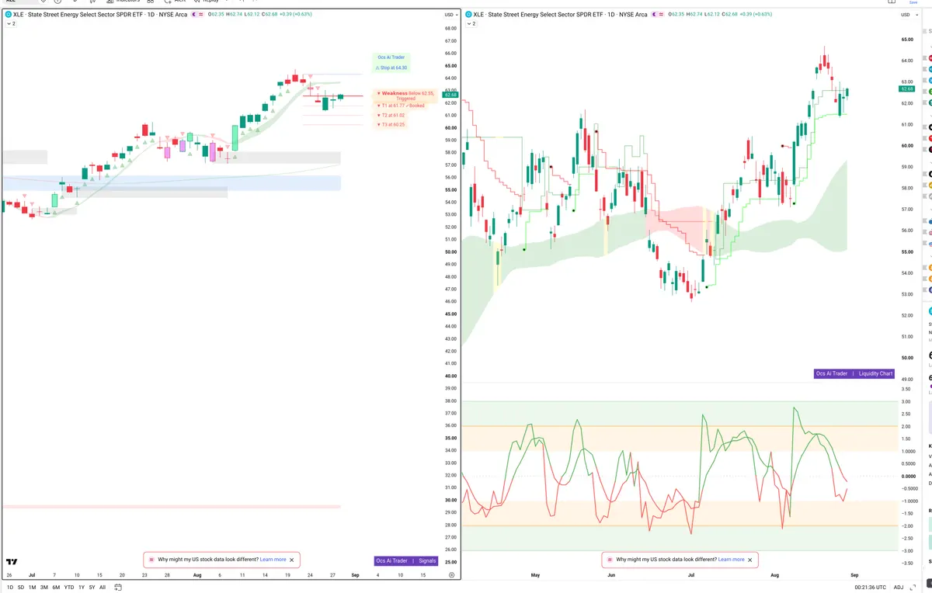Open the TradingView logo at bottom left
This screenshot has height=593, width=932.
[x=12, y=561]
